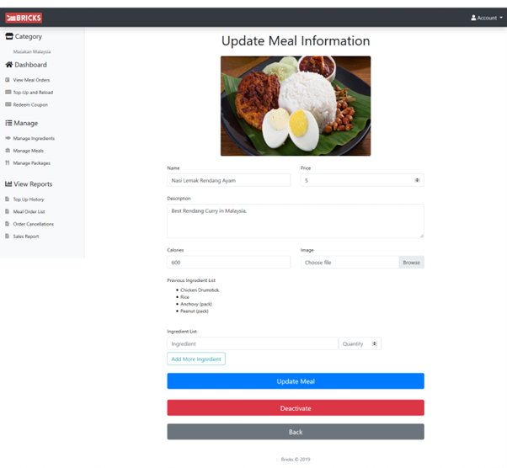Screen dimensions: 507x468
Task: Open Redeem Coupon page
Action: click(30, 104)
